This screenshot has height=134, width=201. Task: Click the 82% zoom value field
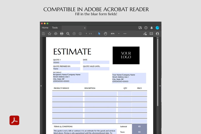[113, 34]
